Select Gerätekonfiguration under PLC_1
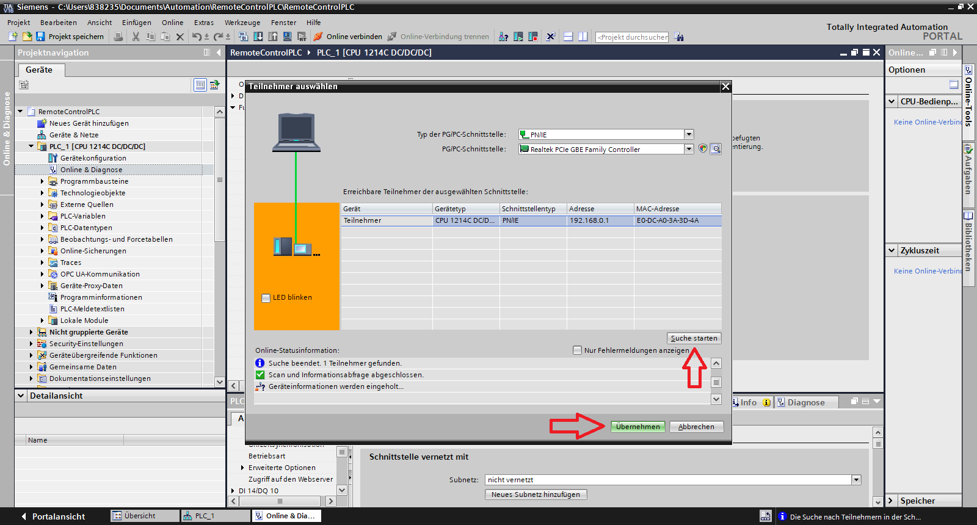The width and height of the screenshot is (977, 525). (x=93, y=158)
